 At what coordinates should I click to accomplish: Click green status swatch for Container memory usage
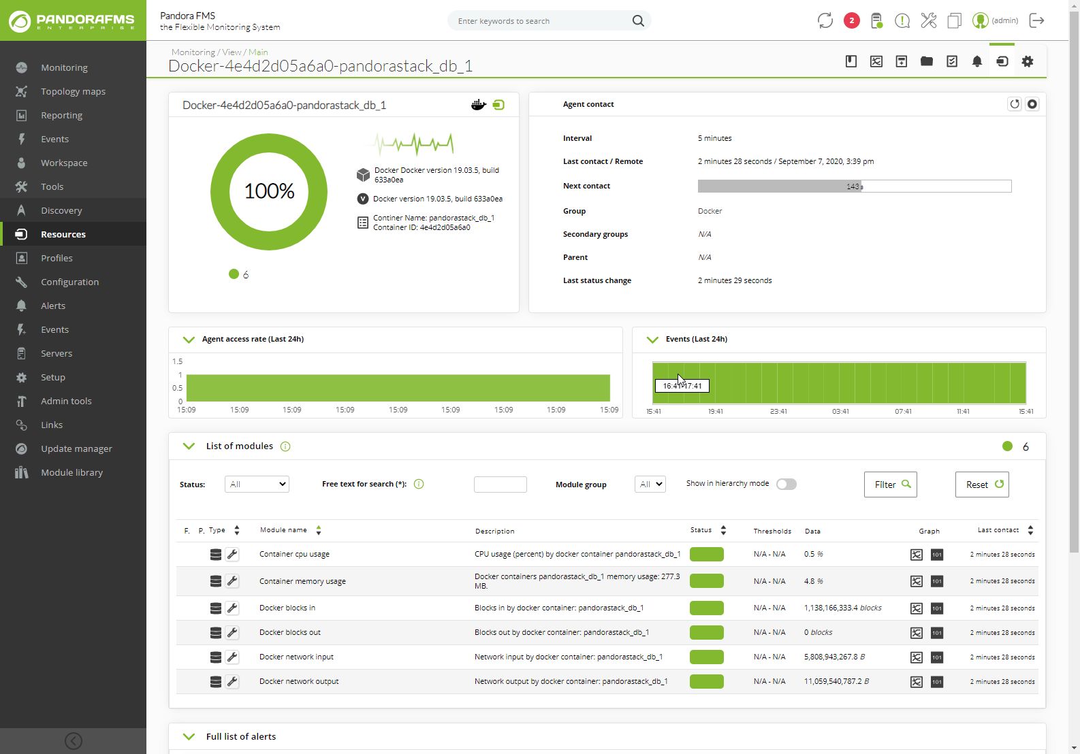pos(707,581)
